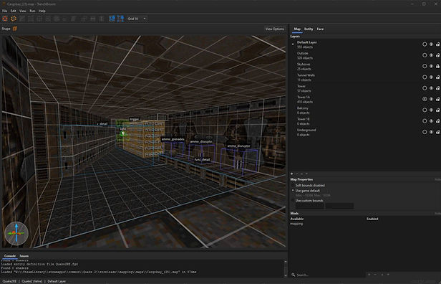This screenshot has height=284, width=441.
Task: Choose the Vertex tool
Action: [x=31, y=19]
